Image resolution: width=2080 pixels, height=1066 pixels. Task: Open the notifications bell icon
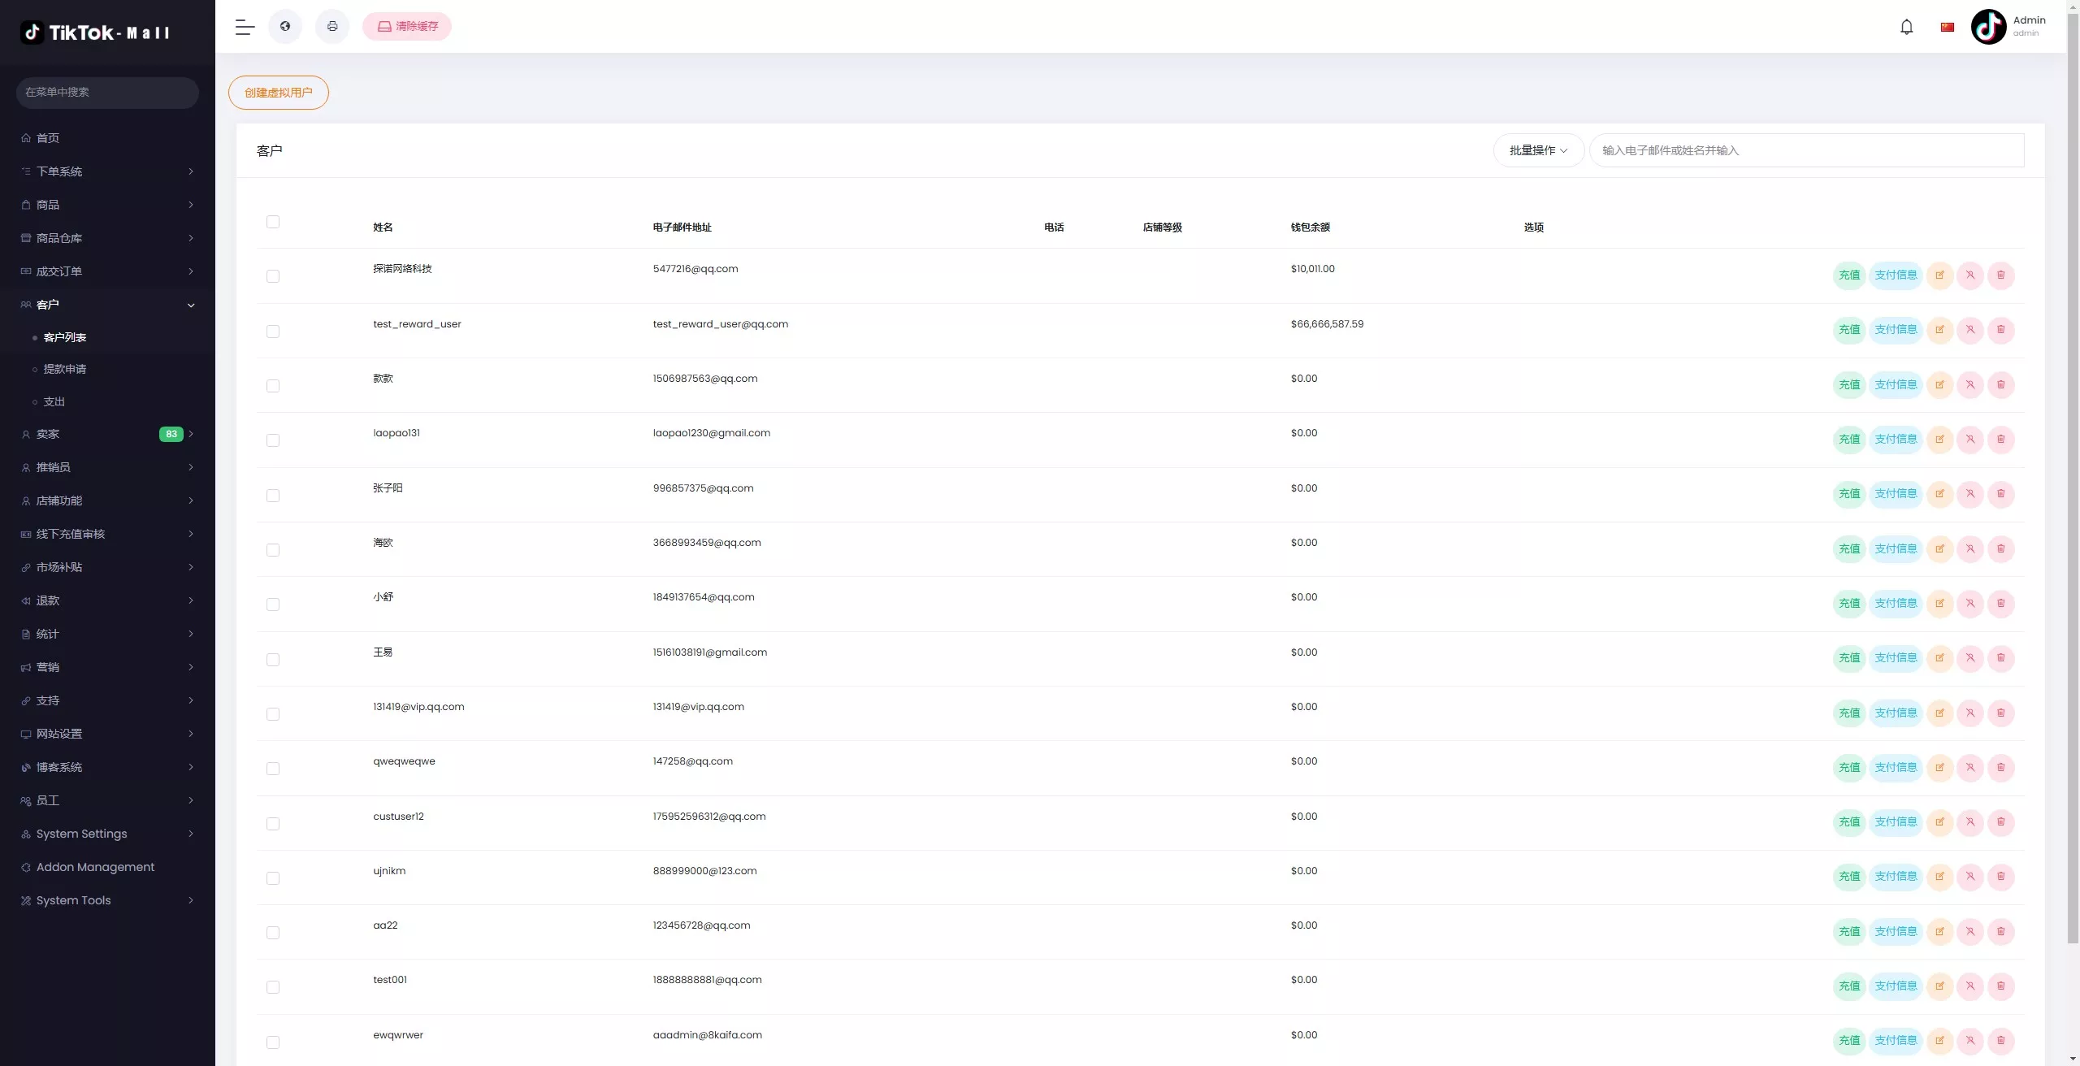click(x=1906, y=27)
